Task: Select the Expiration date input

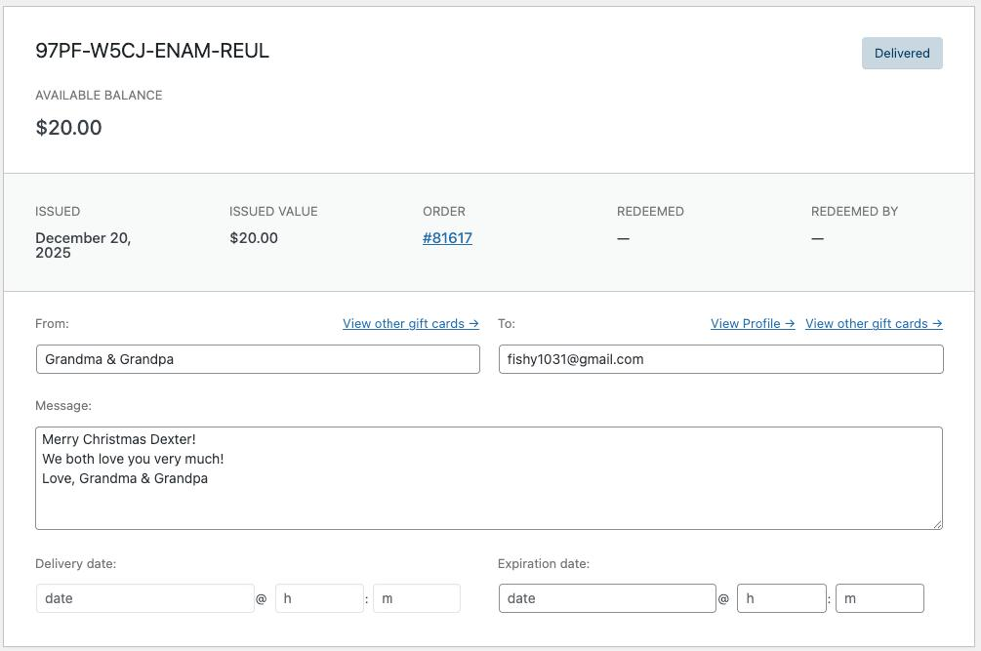Action: [606, 598]
